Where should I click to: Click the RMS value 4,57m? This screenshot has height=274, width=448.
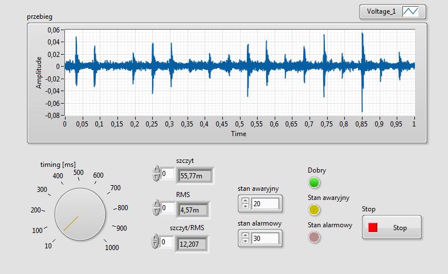pos(193,210)
